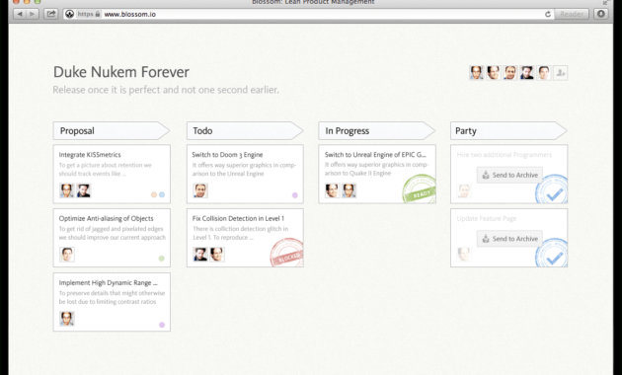Open the share button in Safari toolbar

click(x=50, y=14)
